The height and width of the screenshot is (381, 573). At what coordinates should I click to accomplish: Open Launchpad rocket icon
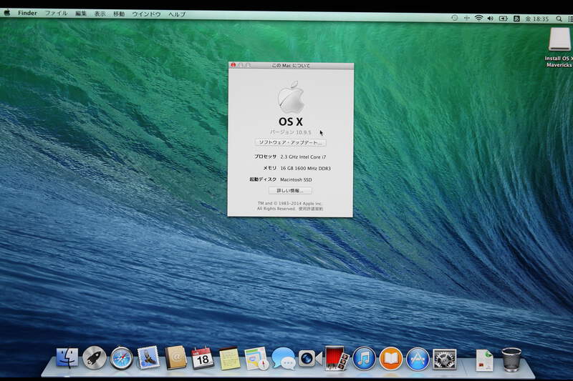point(94,357)
